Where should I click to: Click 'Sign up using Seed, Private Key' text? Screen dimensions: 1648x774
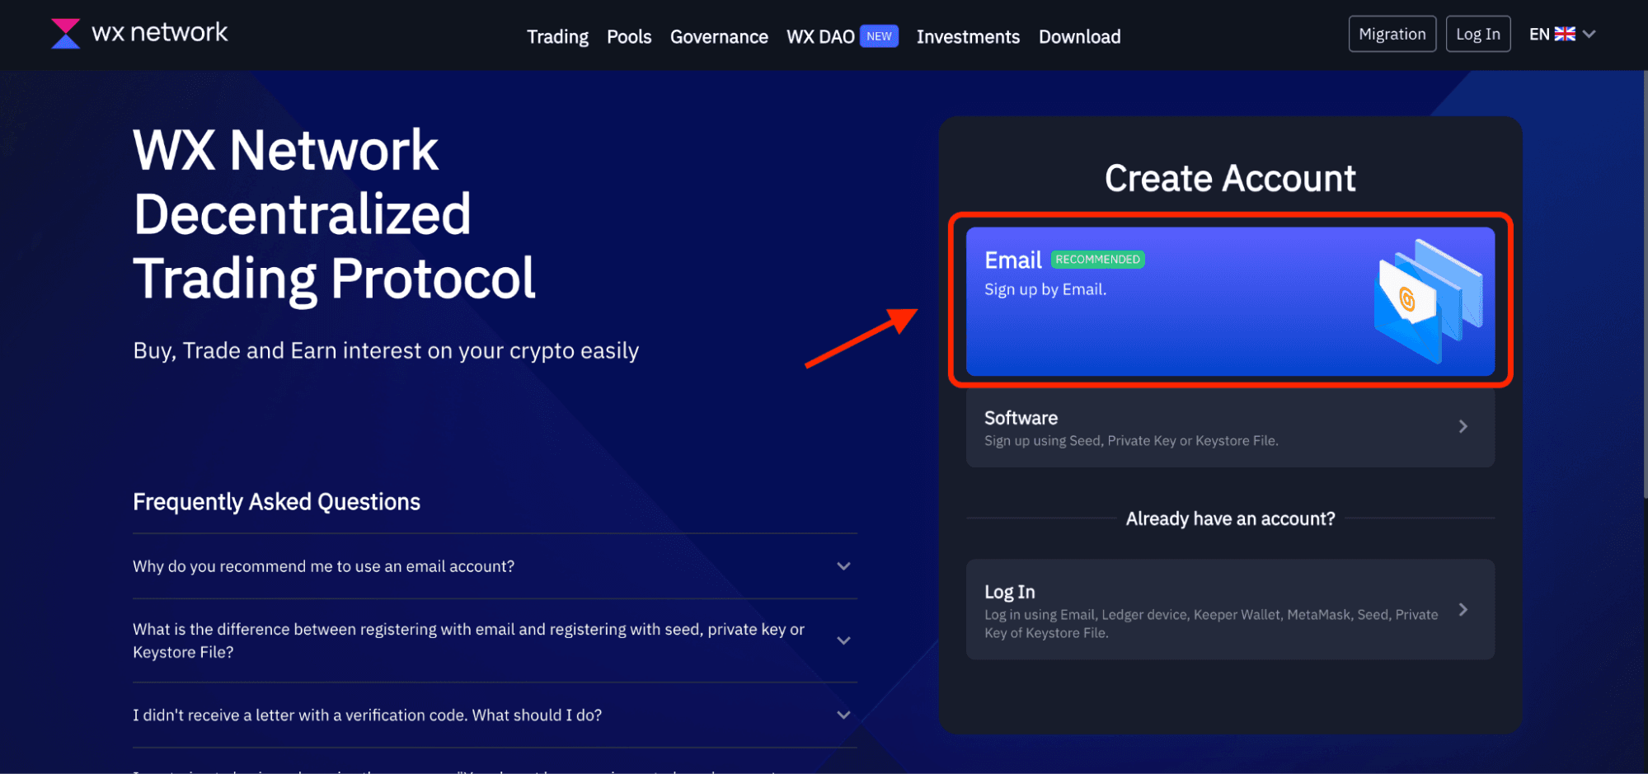tap(1131, 441)
